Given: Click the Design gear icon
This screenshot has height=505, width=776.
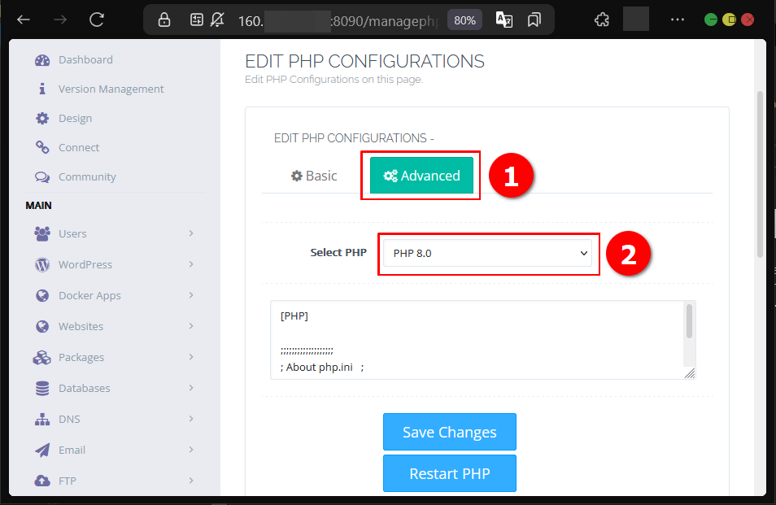Looking at the screenshot, I should 42,118.
